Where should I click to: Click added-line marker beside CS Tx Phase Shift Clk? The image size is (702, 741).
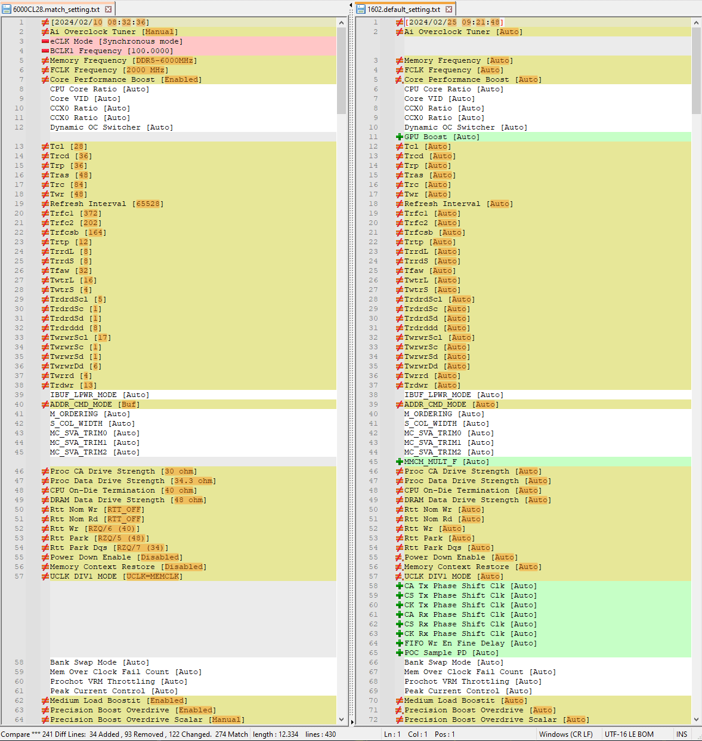point(400,595)
